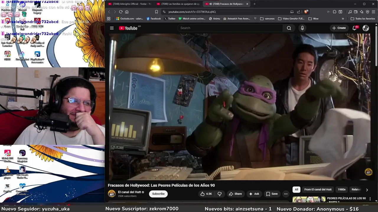378x212 pixels.
Task: Dislike the video with thumbs down
Action: (x=219, y=194)
